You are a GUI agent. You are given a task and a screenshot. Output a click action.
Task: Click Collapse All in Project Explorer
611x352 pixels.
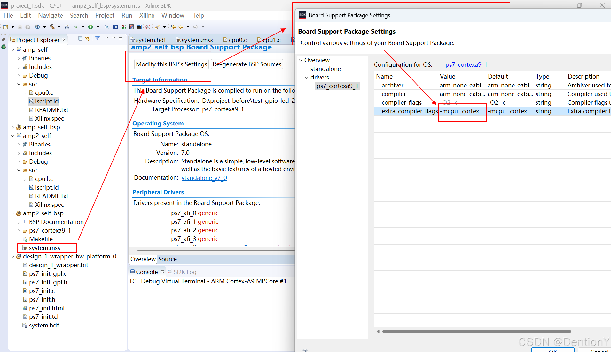pos(80,39)
